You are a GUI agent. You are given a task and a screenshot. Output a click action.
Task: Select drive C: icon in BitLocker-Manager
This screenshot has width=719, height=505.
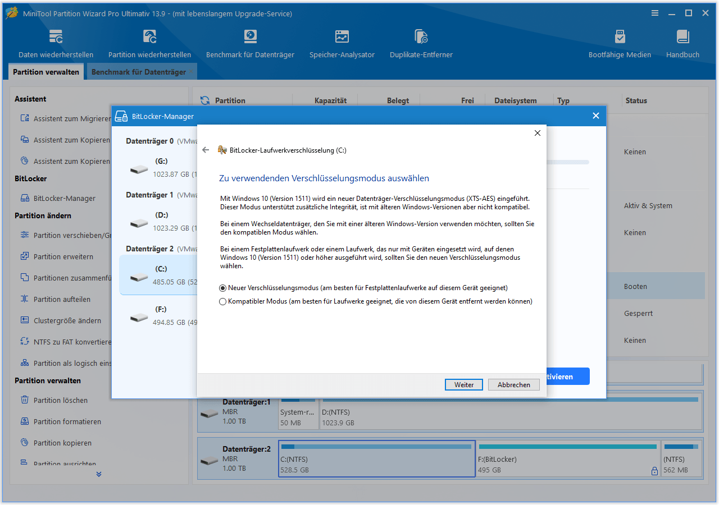(139, 276)
